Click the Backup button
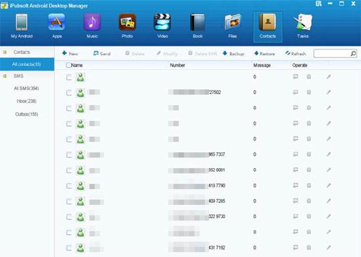361x257 pixels. (x=234, y=54)
